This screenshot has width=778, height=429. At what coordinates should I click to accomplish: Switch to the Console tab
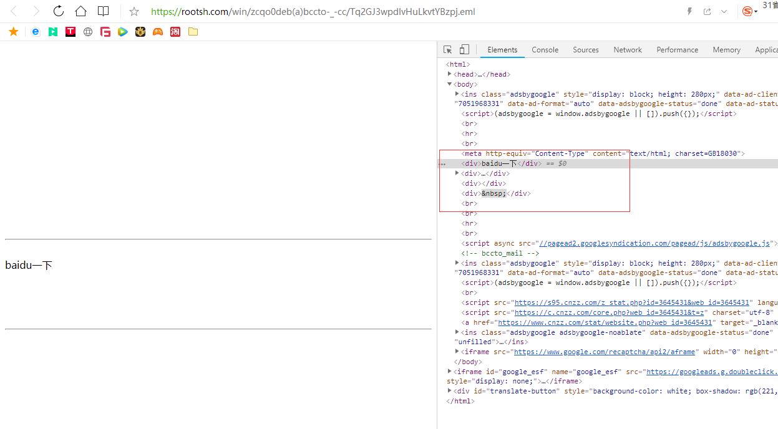coord(545,50)
